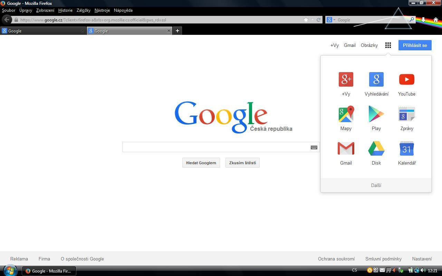
Task: Close the active second Google tab
Action: 169,31
